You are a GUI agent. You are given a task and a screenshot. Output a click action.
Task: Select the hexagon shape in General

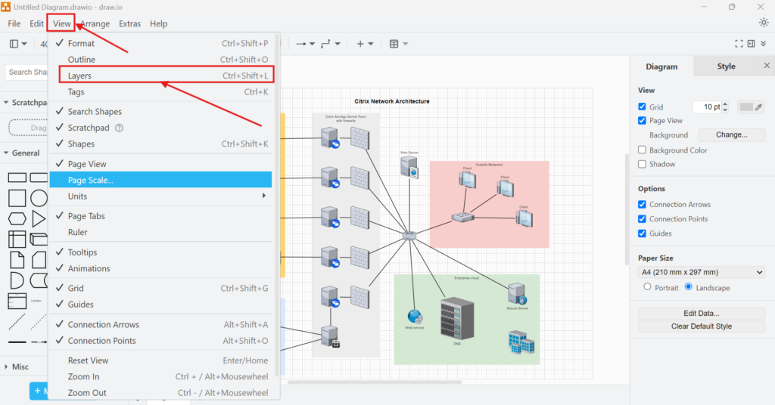pyautogui.click(x=17, y=219)
